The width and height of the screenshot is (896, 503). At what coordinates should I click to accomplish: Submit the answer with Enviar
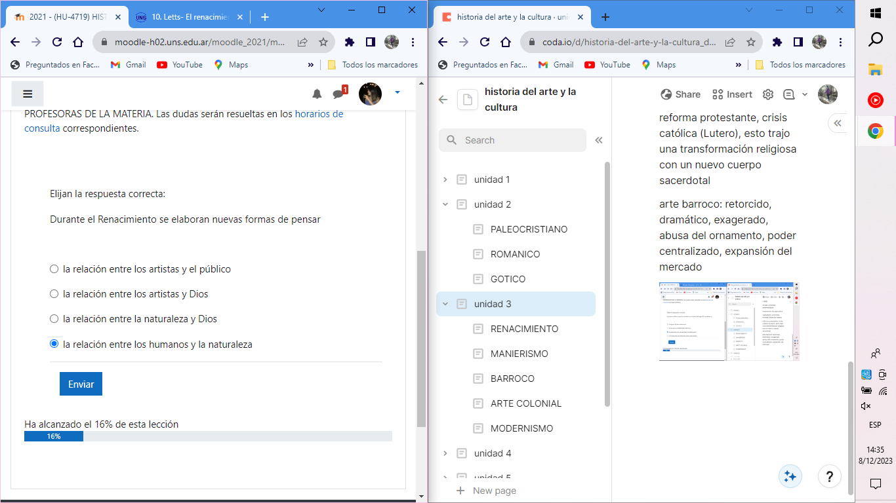coord(81,384)
